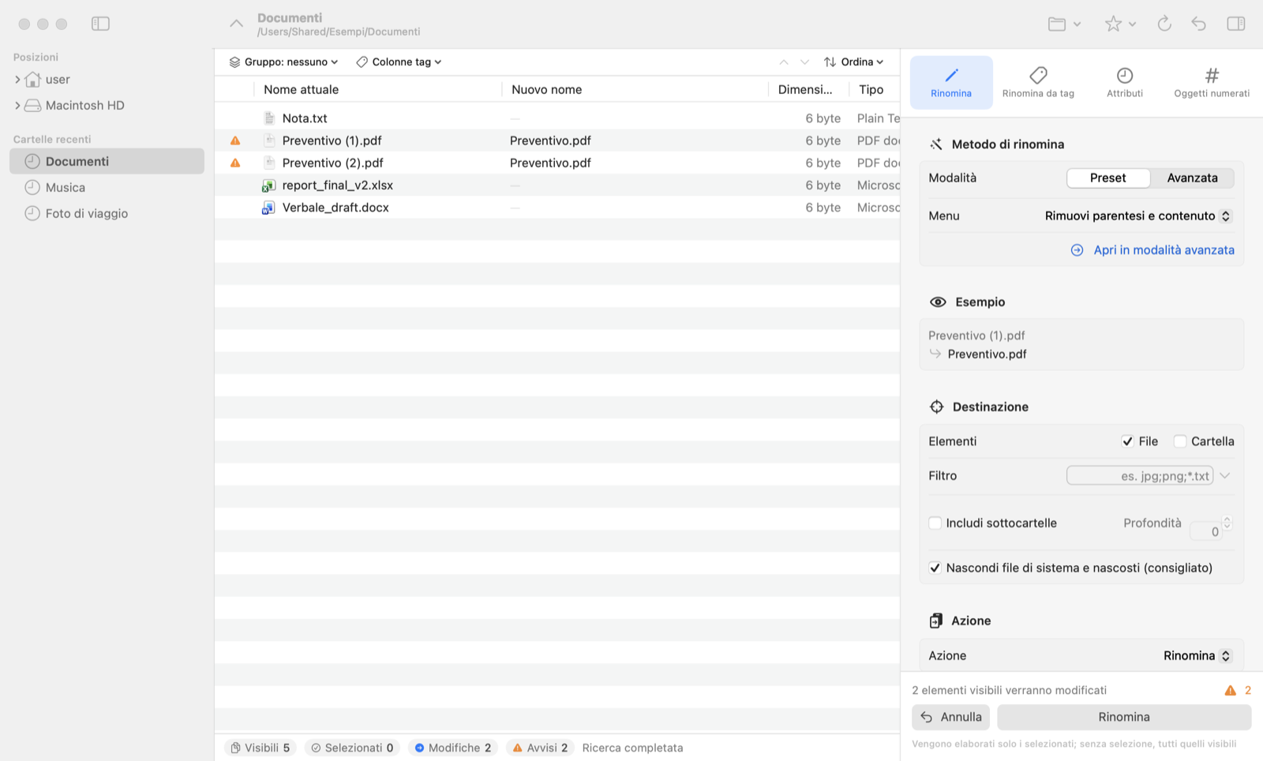The image size is (1263, 761).
Task: Open the folder picker icon in toolbar
Action: click(1063, 24)
